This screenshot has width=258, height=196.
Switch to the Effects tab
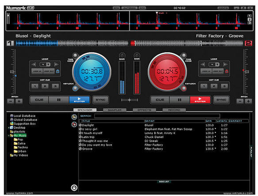click(144, 110)
